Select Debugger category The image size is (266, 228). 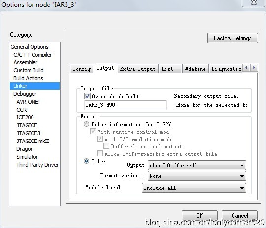tap(25, 94)
